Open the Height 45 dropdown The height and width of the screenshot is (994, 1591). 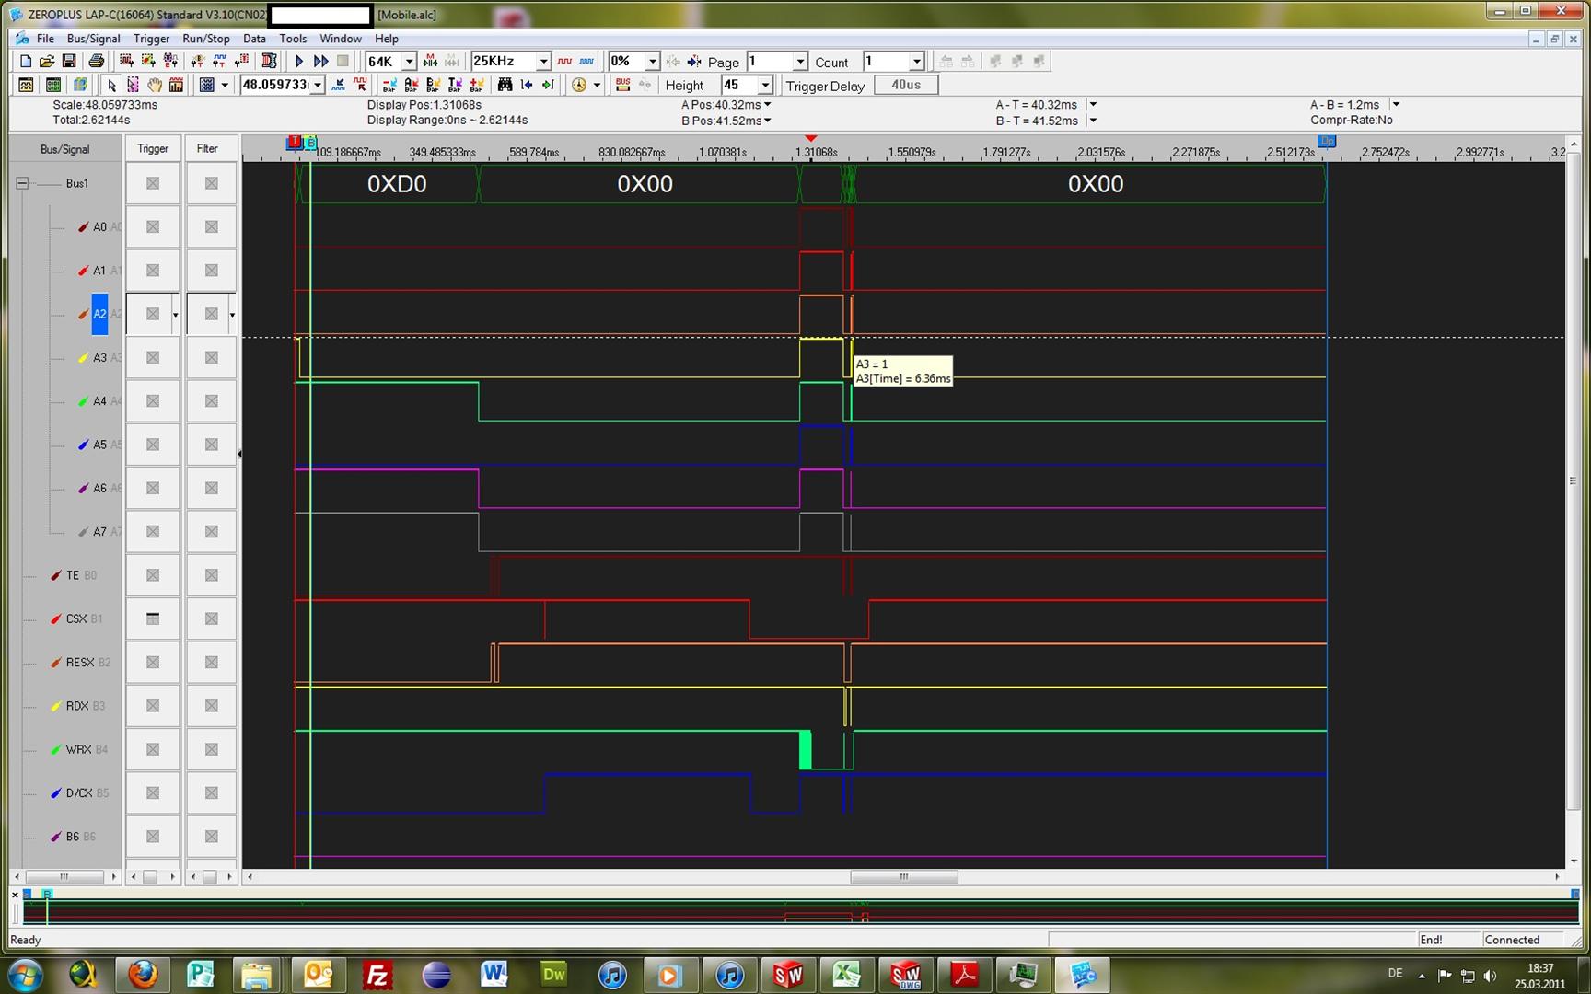pos(764,85)
